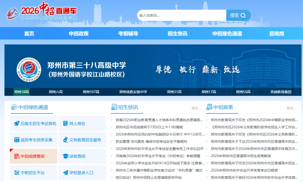Viewport: 303px width, 182px height.
Task: Click the rocket icon for 后备生招生考试报名
Action: click(17, 123)
